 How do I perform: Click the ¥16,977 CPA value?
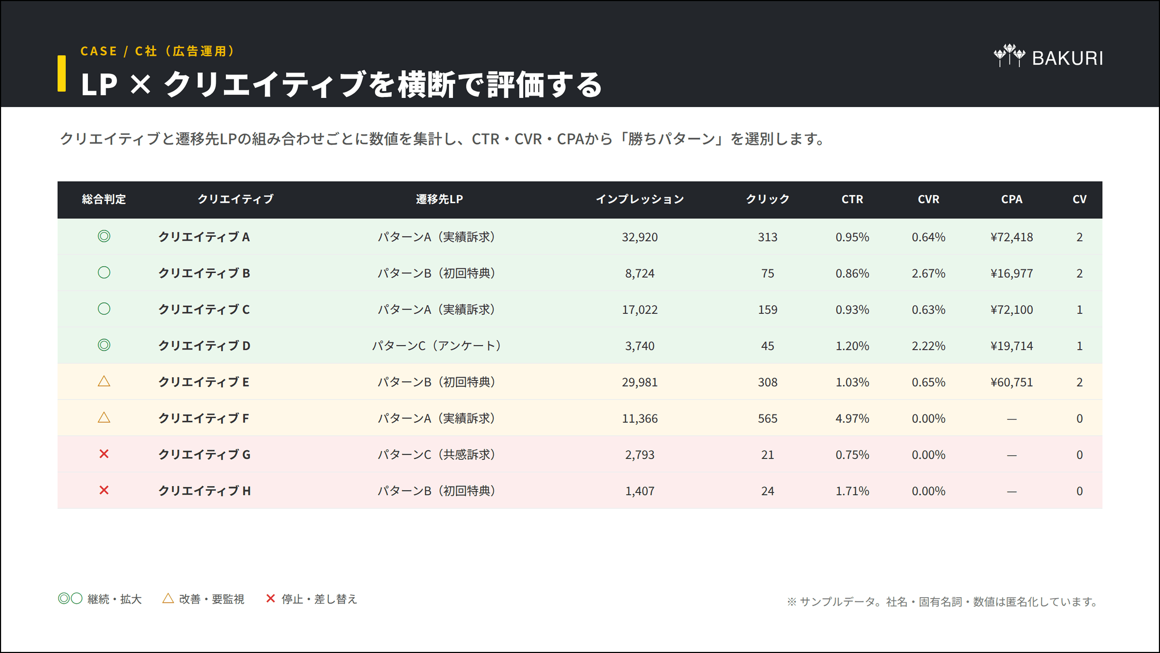pos(1012,273)
